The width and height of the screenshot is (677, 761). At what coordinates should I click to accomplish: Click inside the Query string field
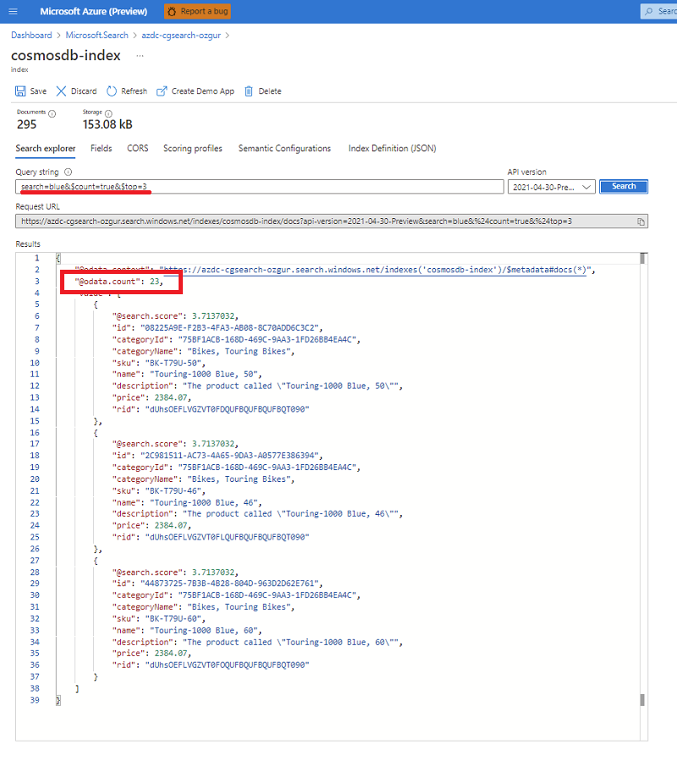(x=254, y=185)
